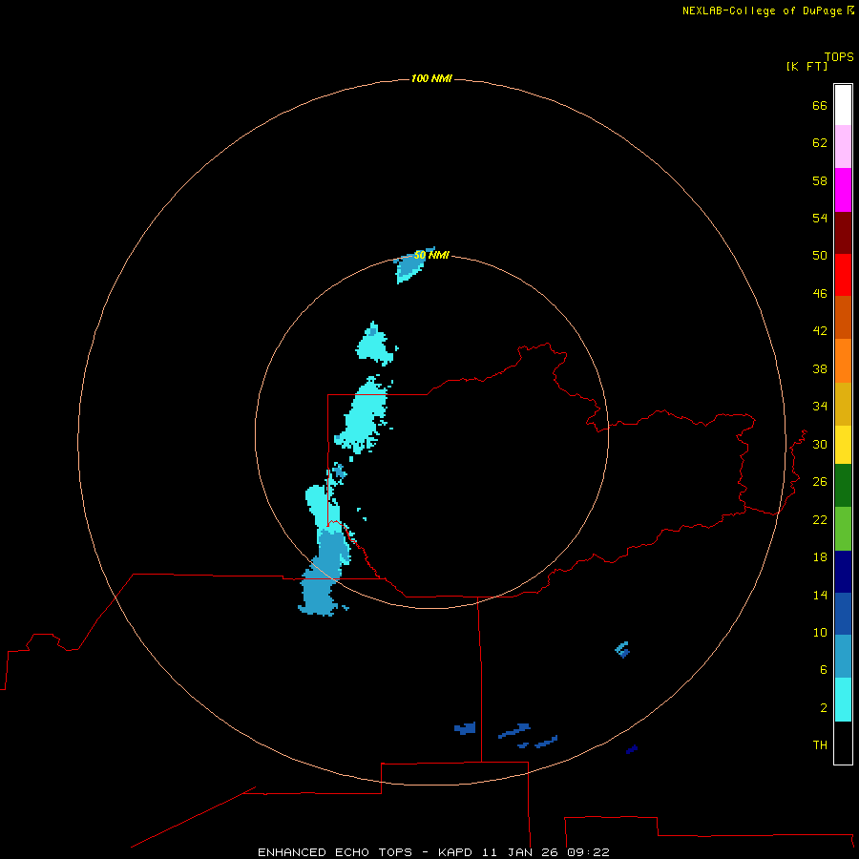Click the echo blob on the 50 NMI ring
Image resolution: width=859 pixels, height=859 pixels.
point(409,267)
